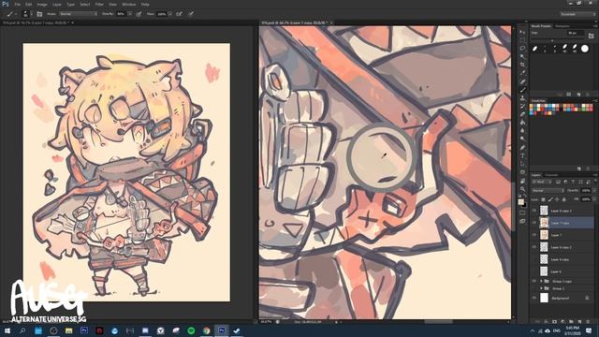Viewport: 599px width, 337px height.
Task: Select the Brush tool in toolbar
Action: 522,90
